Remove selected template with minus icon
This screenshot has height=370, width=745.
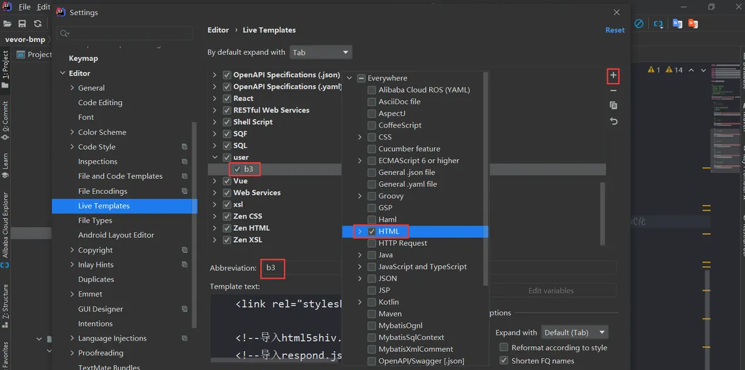pos(613,90)
